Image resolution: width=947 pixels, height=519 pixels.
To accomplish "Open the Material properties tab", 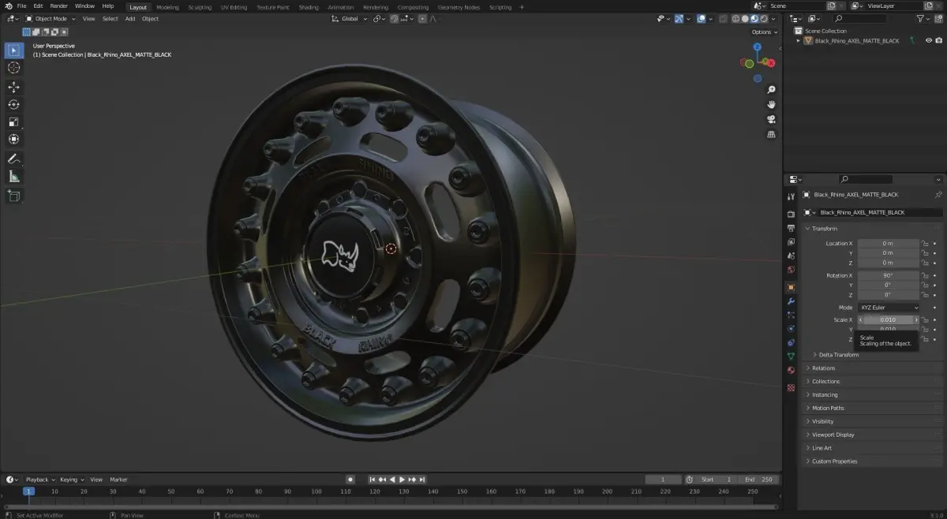I will click(791, 371).
